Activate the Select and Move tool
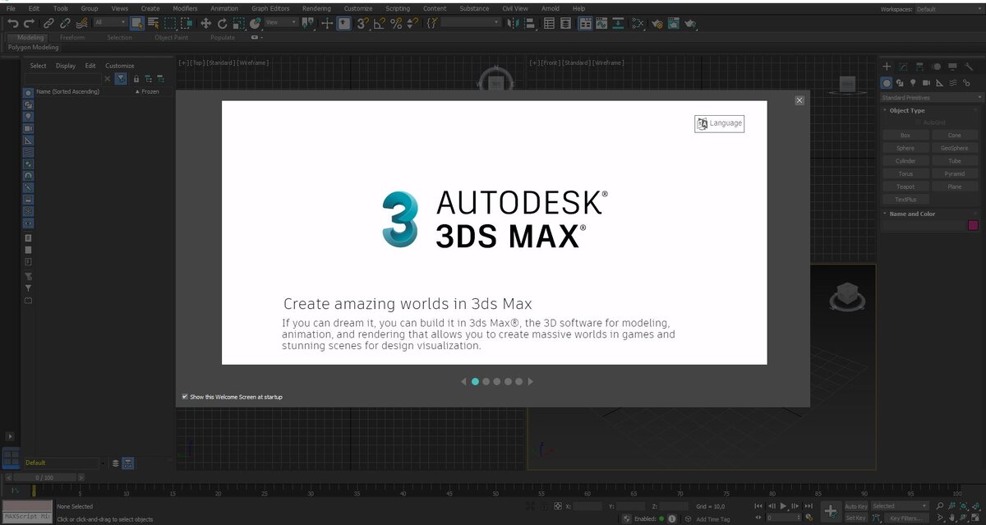 (206, 24)
